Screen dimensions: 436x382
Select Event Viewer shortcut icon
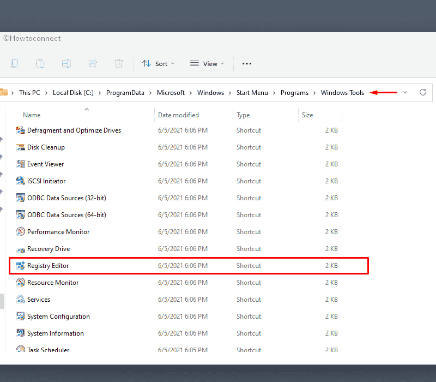[20, 164]
